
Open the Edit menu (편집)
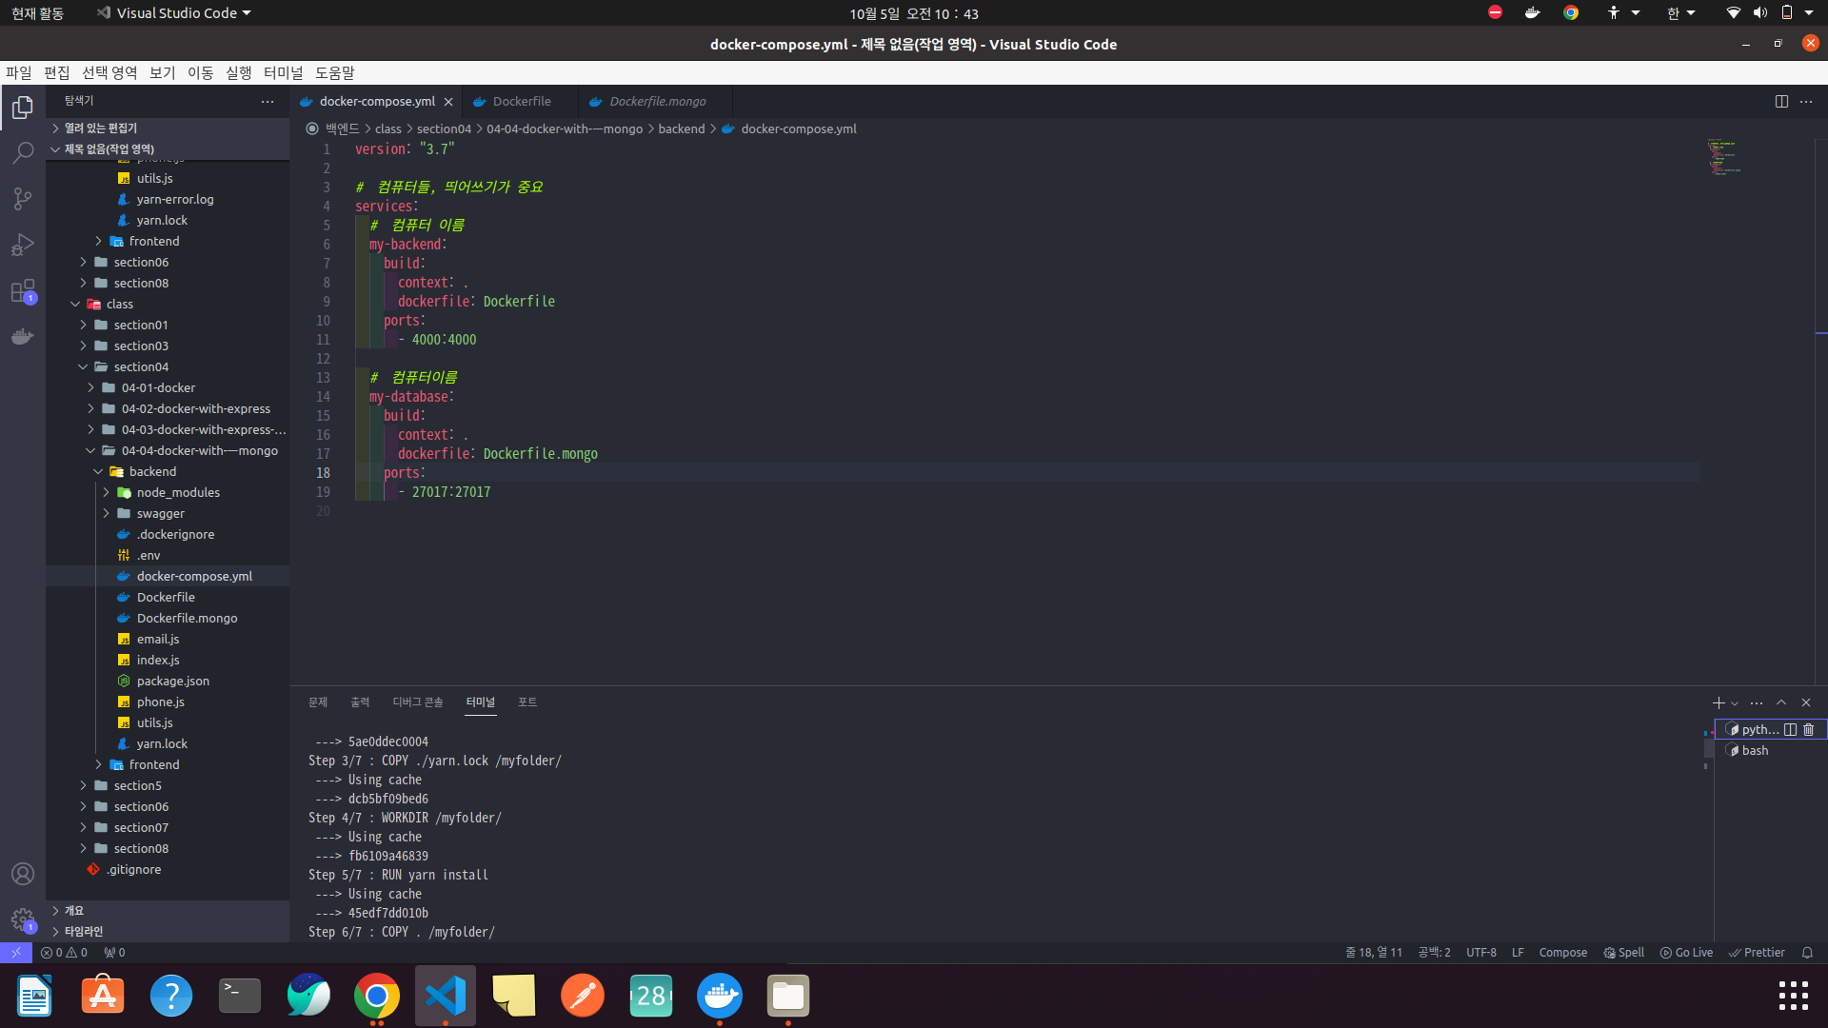[x=57, y=73]
